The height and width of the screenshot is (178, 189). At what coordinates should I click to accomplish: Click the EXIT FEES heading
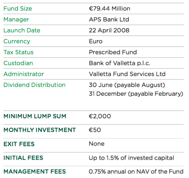tap(19, 144)
